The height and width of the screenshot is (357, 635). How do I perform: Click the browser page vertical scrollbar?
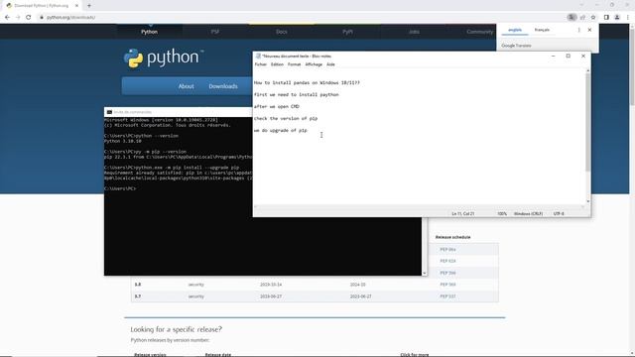pyautogui.click(x=632, y=66)
